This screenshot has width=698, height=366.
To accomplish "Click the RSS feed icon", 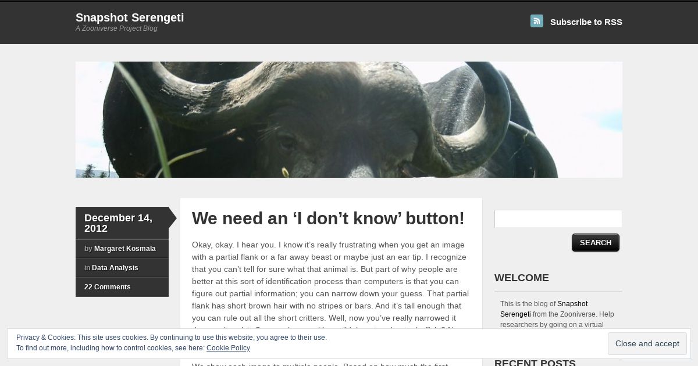I will pos(536,21).
